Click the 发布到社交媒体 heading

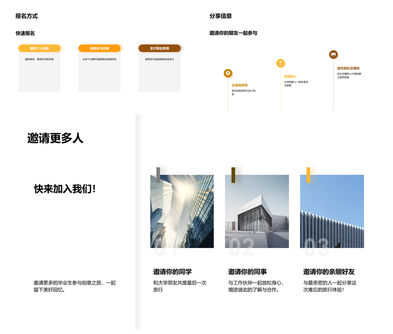348,68
